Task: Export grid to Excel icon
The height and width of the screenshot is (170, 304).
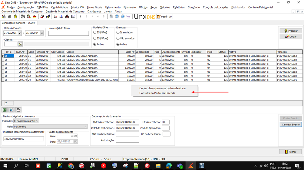Action: coord(5,110)
